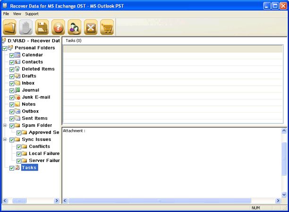The height and width of the screenshot is (212, 289).
Task: Click the Junk E-mail folder icon
Action: click(x=17, y=97)
